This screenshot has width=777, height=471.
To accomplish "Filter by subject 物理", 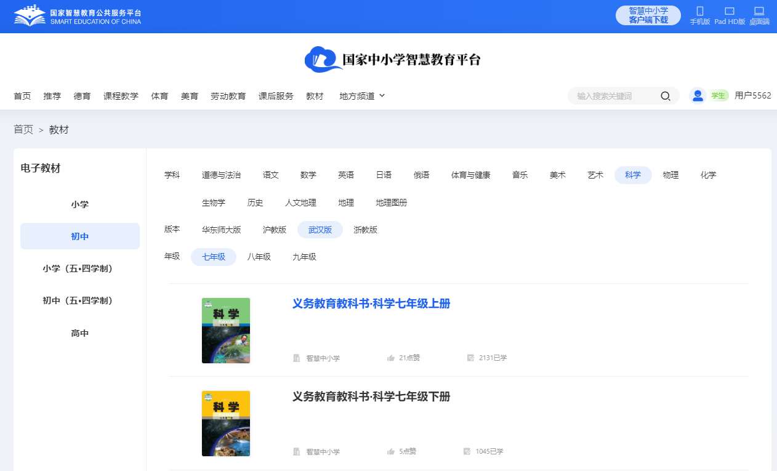I will [670, 175].
